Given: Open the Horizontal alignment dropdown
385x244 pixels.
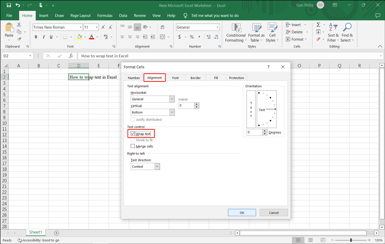Looking at the screenshot, I should click(153, 99).
